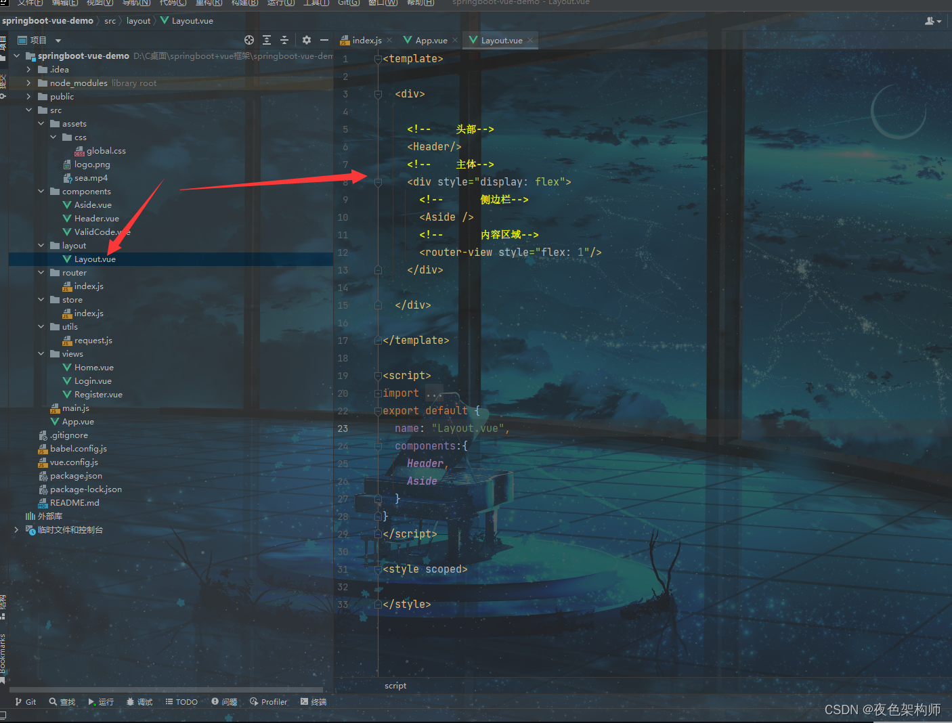The width and height of the screenshot is (952, 723).
Task: Open the 调试 (Debug) tool window
Action: click(x=139, y=702)
